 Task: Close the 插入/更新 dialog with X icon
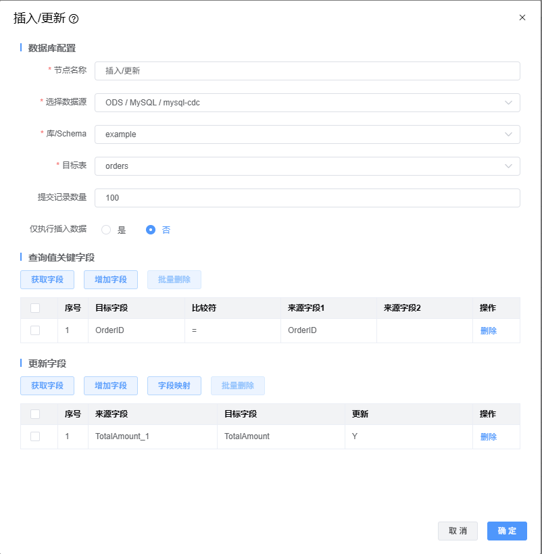[522, 18]
